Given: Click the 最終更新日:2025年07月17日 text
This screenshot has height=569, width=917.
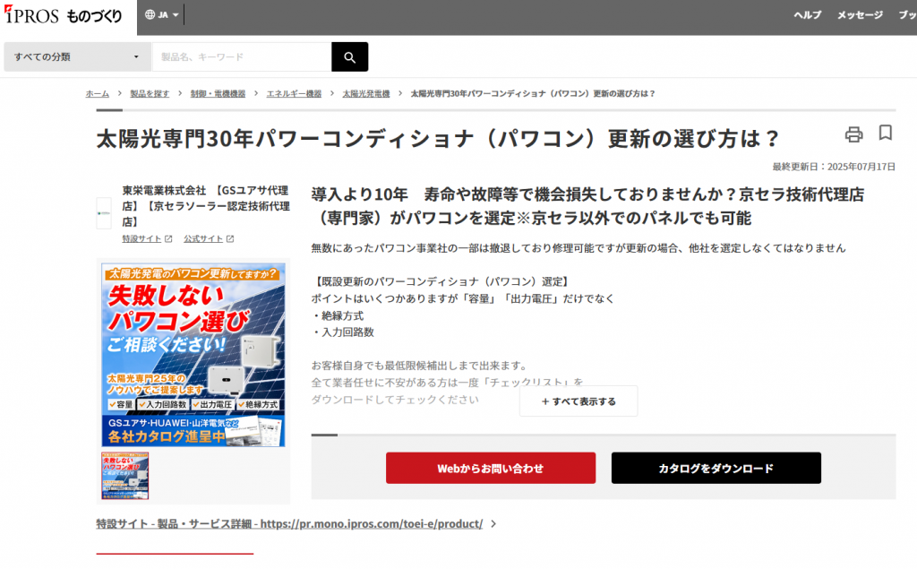Looking at the screenshot, I should [x=834, y=167].
